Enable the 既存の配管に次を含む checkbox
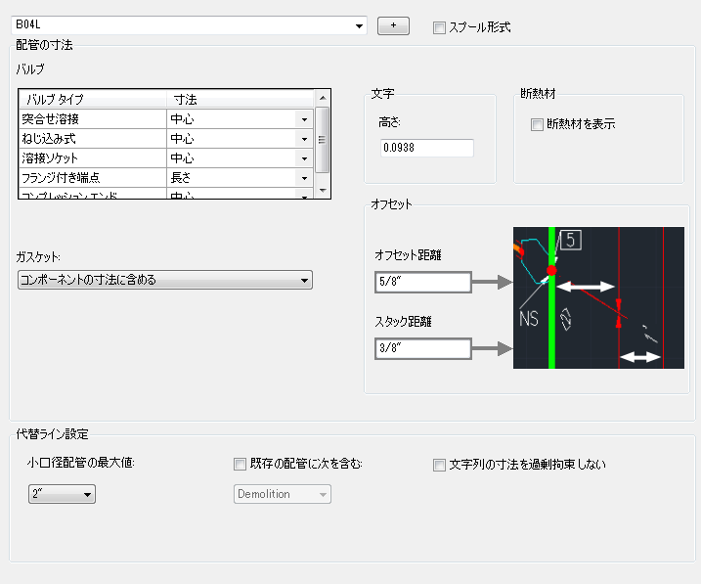 tap(240, 464)
